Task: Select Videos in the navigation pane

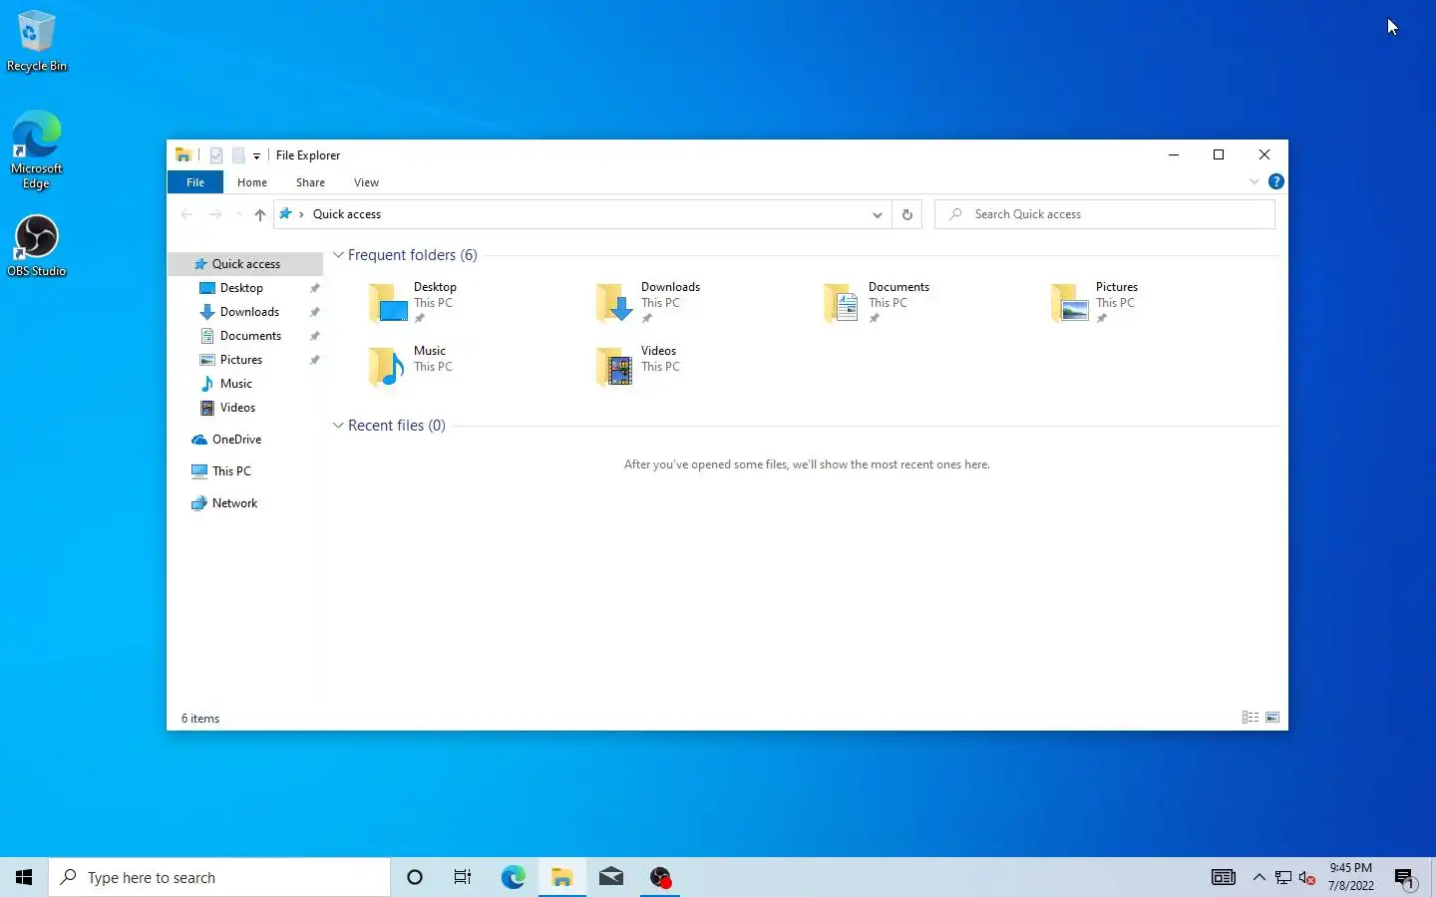Action: click(x=237, y=408)
